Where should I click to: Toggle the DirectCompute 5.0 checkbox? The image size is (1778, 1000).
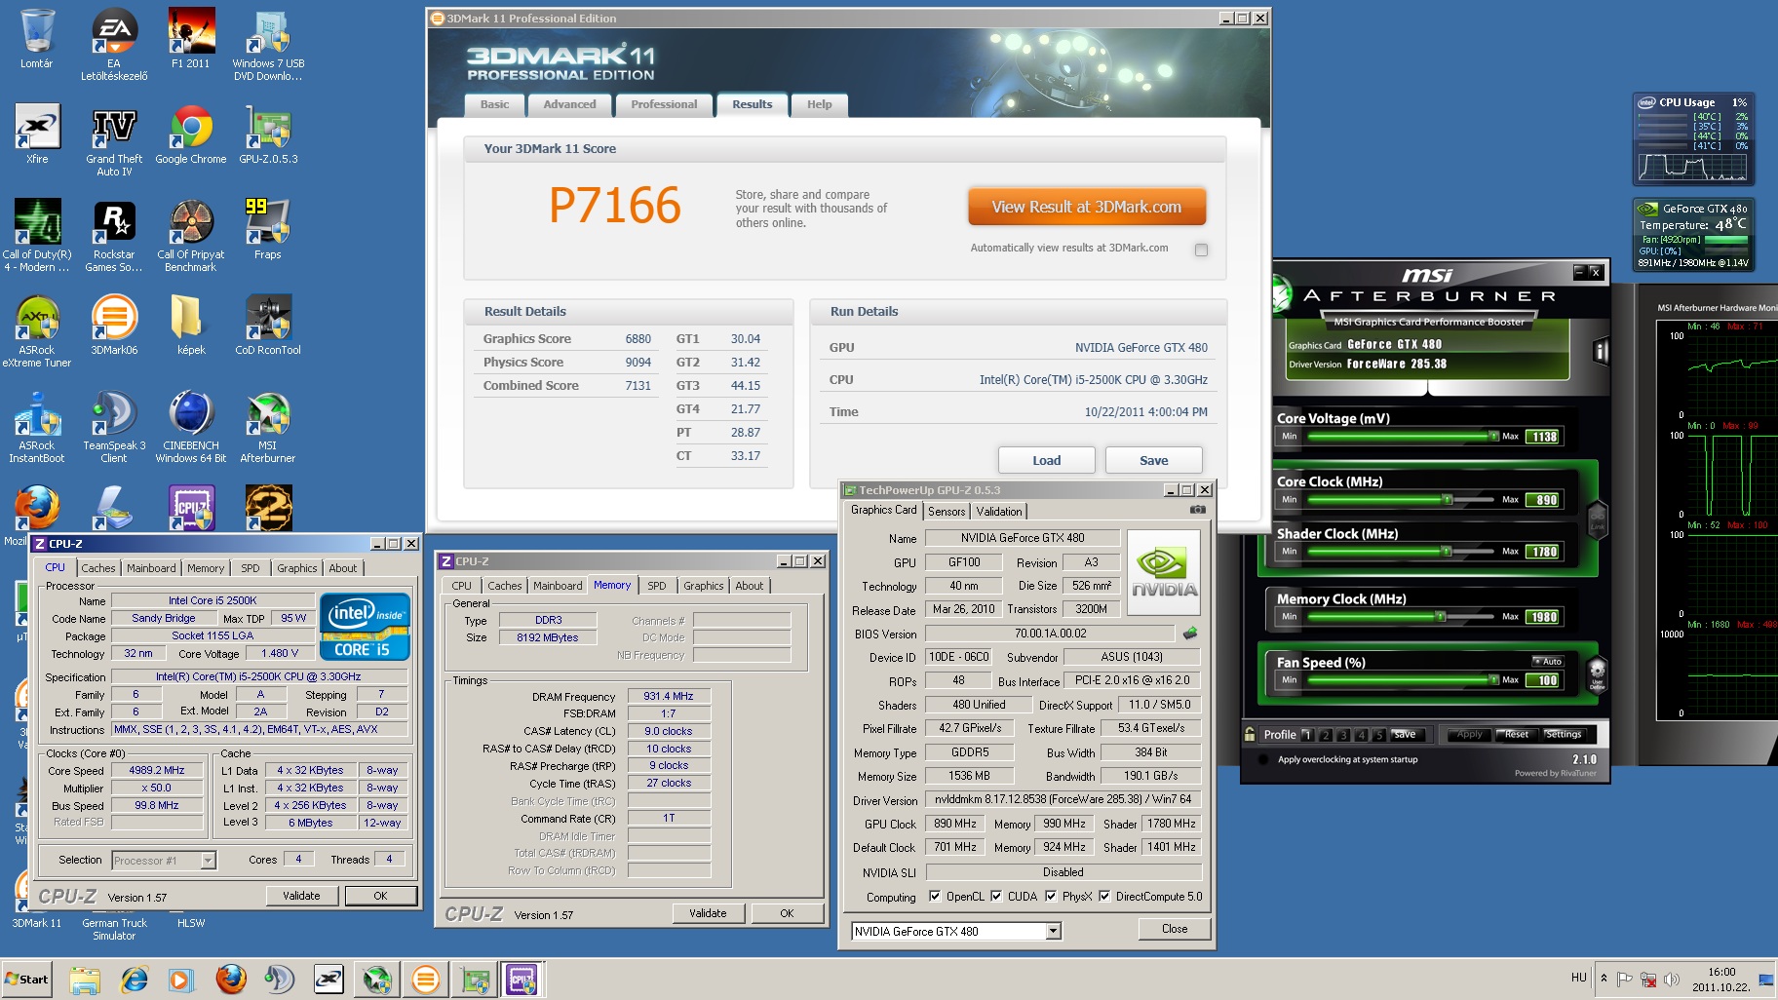tap(1104, 897)
